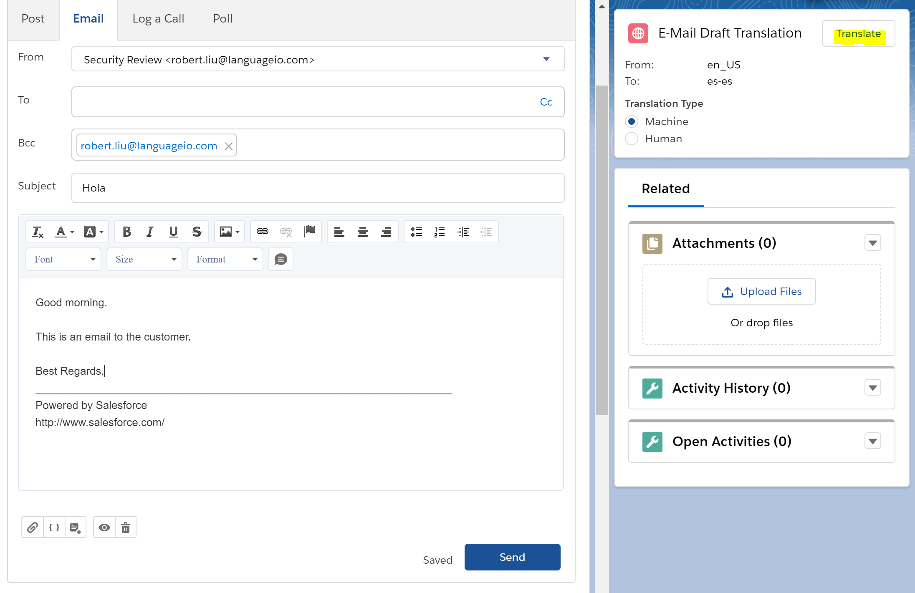The image size is (915, 593).
Task: Switch to the Post tab
Action: pyautogui.click(x=33, y=19)
